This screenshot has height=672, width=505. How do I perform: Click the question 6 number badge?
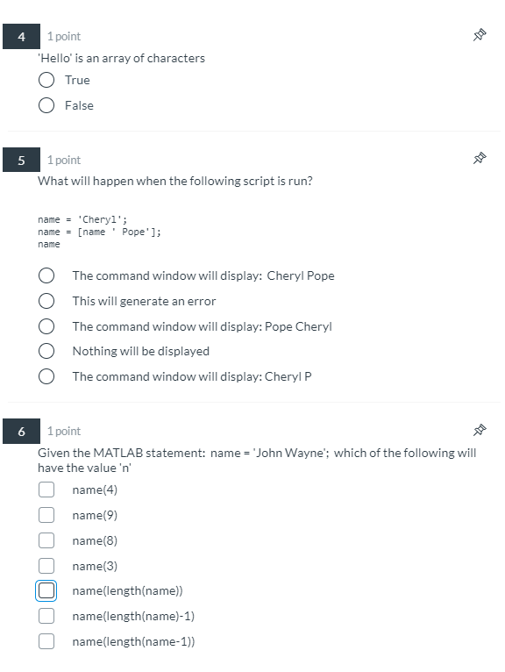pyautogui.click(x=21, y=431)
